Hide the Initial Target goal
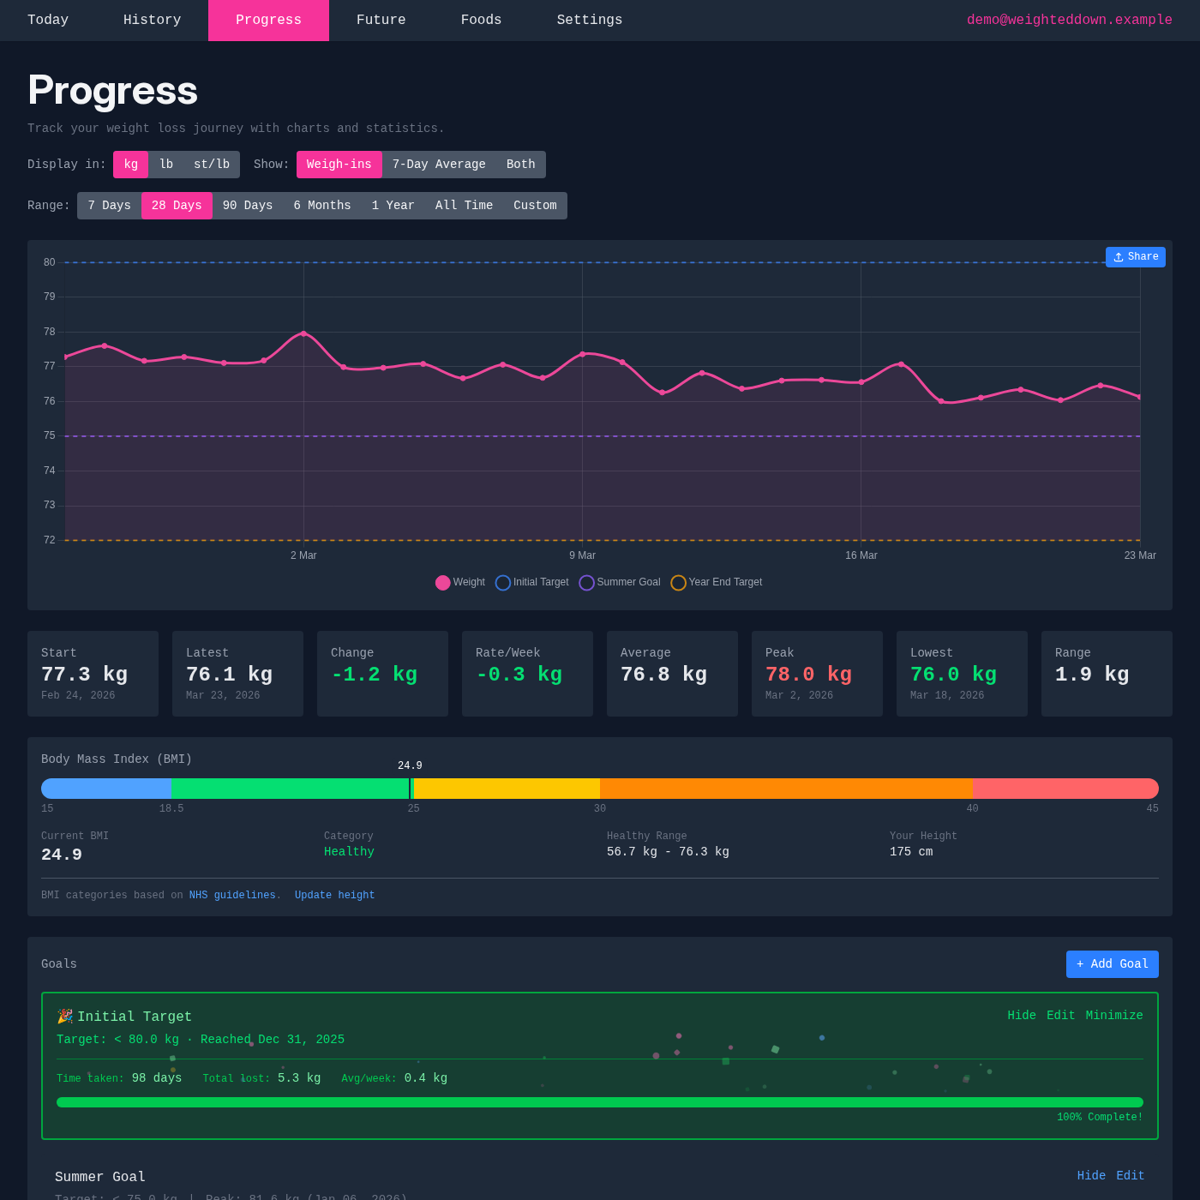Image resolution: width=1200 pixels, height=1200 pixels. pyautogui.click(x=1022, y=1015)
